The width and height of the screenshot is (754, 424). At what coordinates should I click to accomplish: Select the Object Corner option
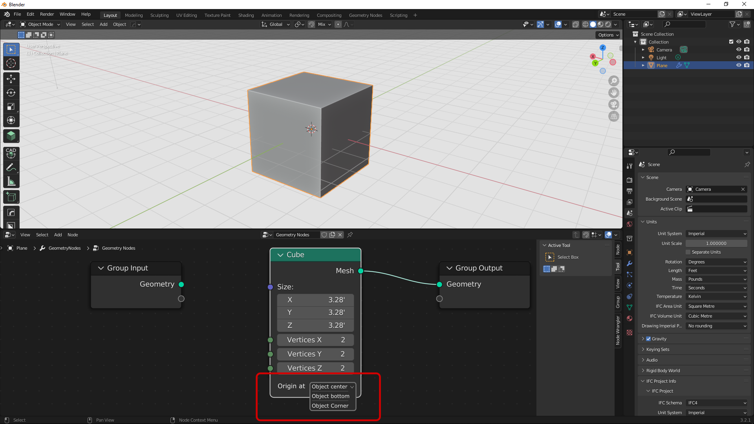330,406
